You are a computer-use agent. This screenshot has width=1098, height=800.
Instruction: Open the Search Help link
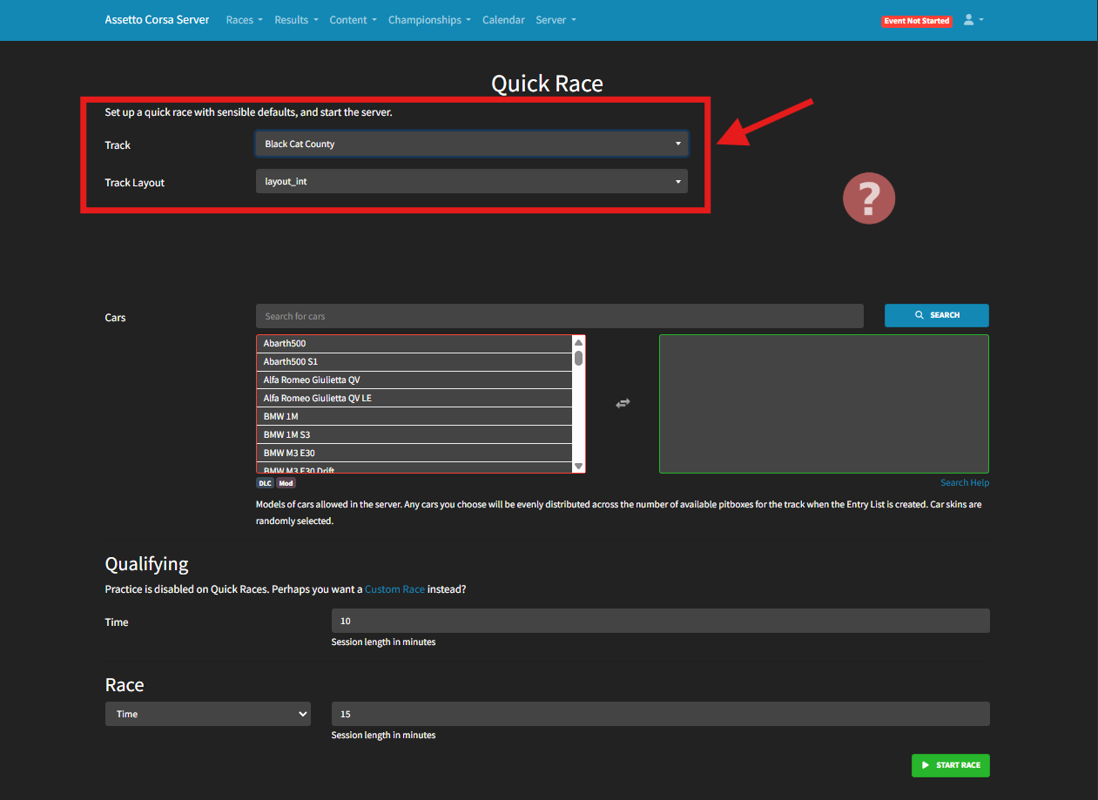pyautogui.click(x=964, y=482)
